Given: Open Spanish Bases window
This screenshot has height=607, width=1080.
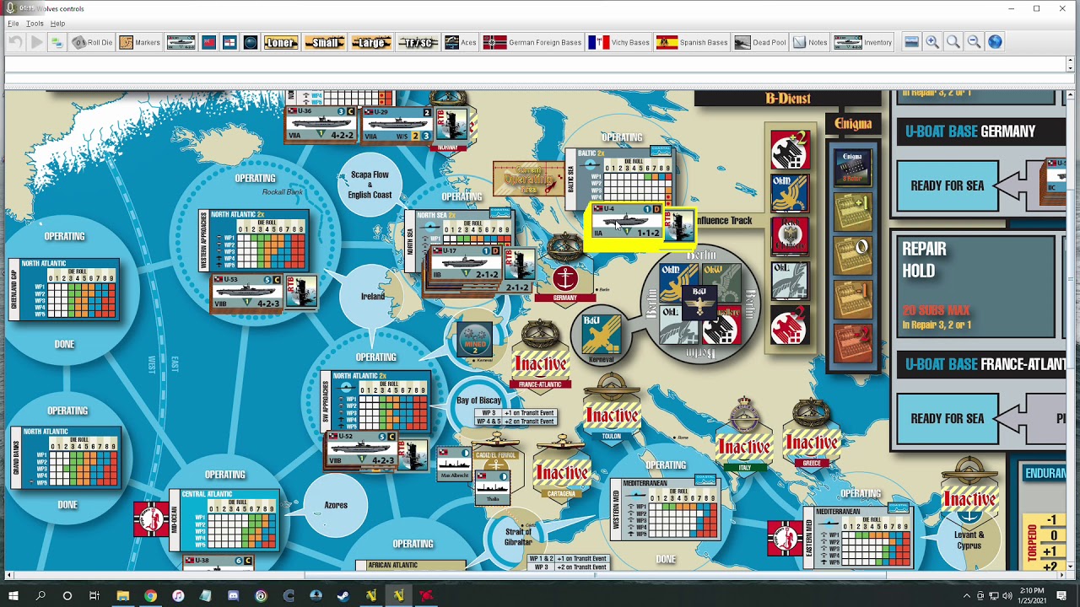Looking at the screenshot, I should click(692, 42).
